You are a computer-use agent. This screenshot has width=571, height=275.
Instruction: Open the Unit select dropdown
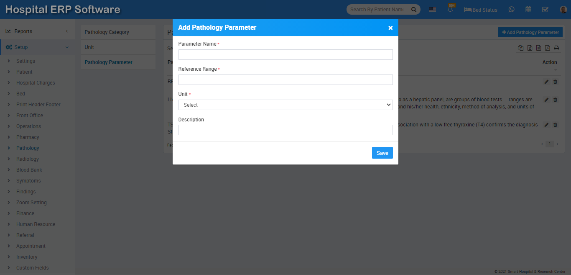click(x=285, y=105)
